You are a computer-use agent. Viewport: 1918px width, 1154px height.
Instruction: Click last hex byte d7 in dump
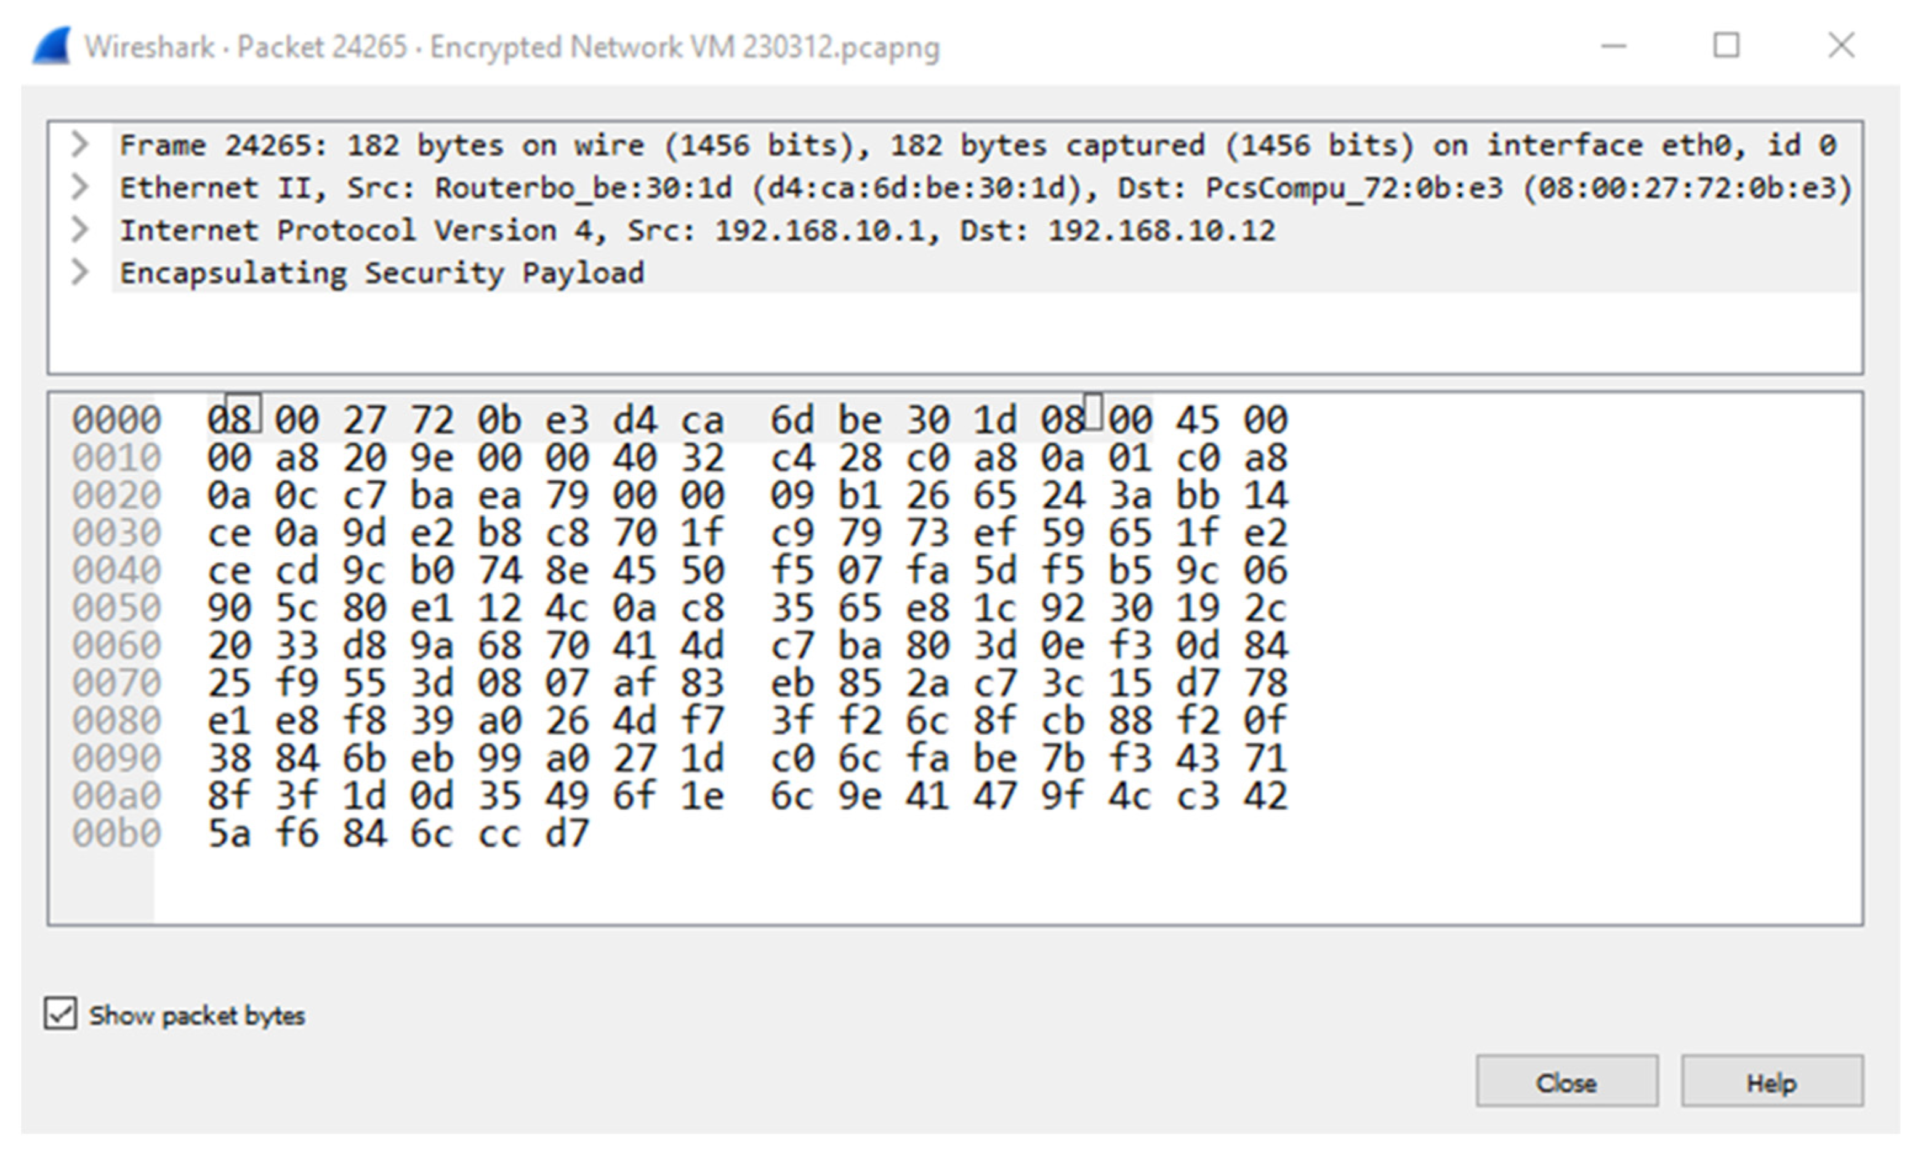pos(568,834)
